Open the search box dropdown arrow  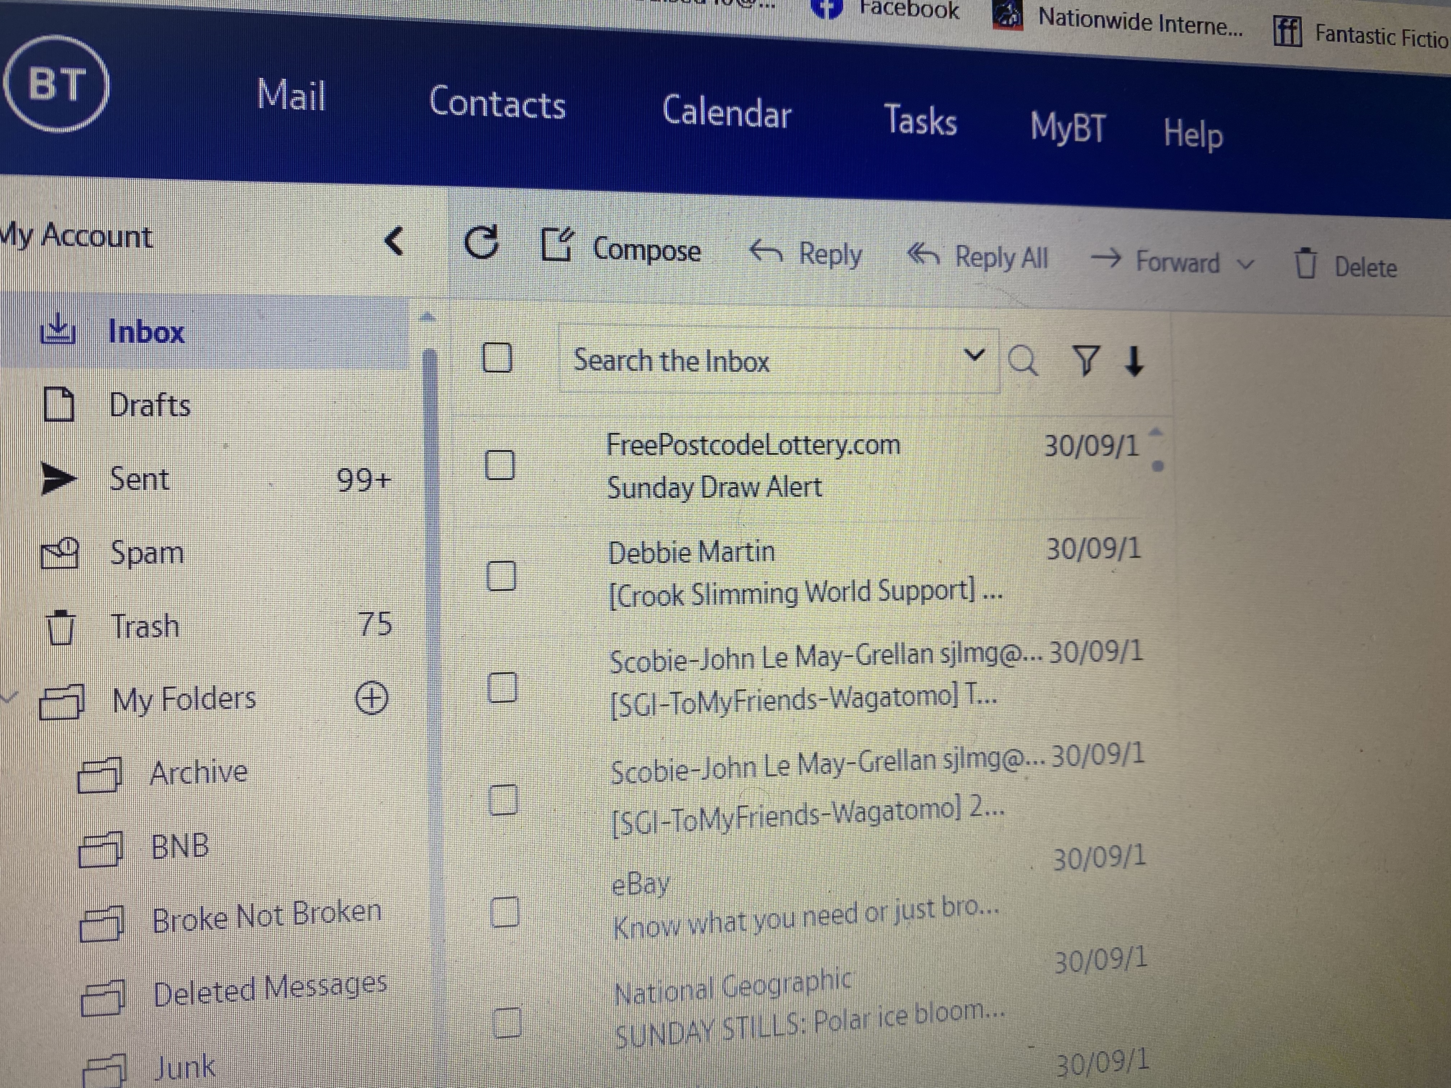[975, 355]
